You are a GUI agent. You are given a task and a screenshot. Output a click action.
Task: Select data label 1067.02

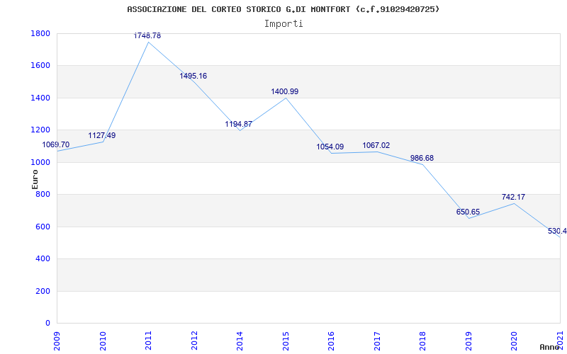point(376,146)
